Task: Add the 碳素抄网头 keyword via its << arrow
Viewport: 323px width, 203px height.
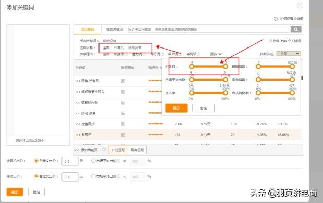Action: [78, 102]
